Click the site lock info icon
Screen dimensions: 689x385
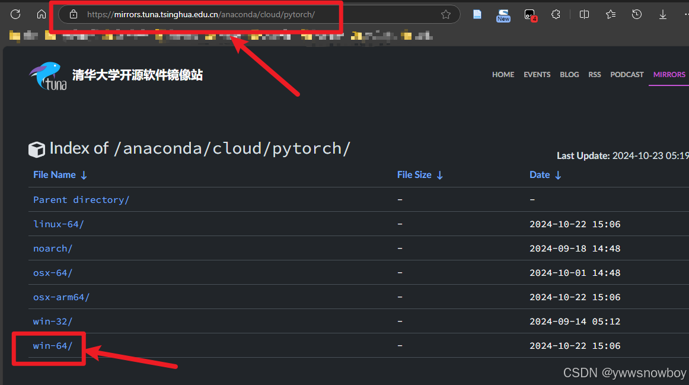(74, 14)
